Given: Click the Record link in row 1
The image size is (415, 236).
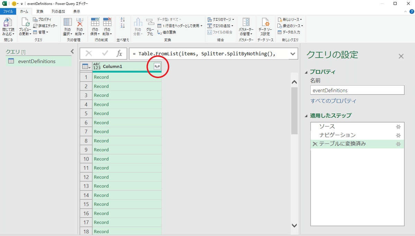Looking at the screenshot, I should point(101,77).
